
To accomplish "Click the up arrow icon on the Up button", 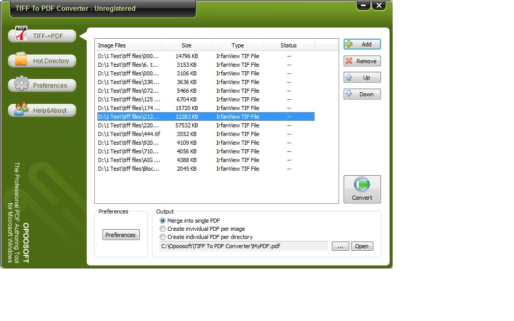I will (x=349, y=77).
